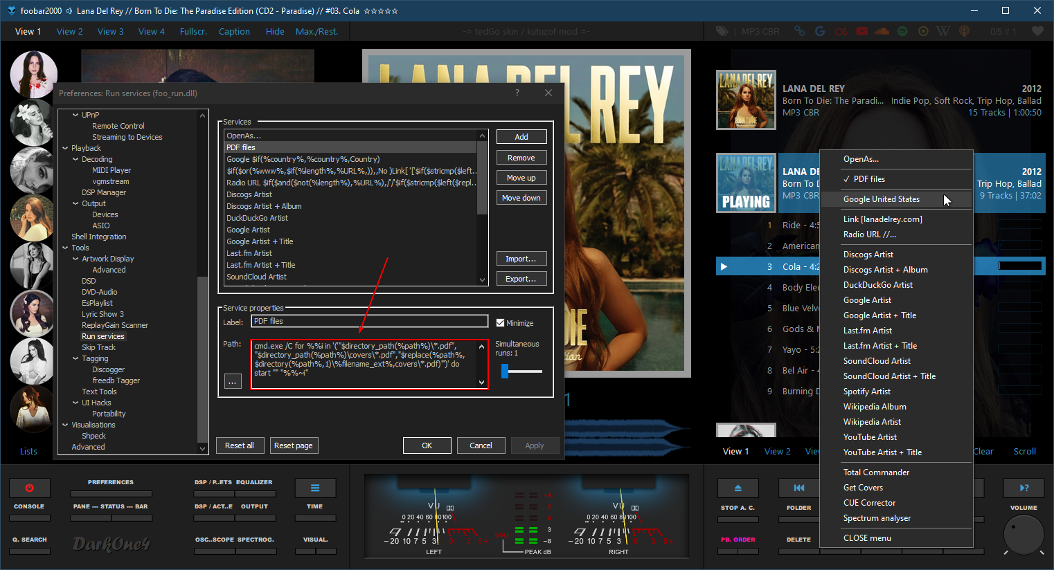Click the YouTube icon in top toolbar
1054x570 pixels.
click(x=861, y=31)
